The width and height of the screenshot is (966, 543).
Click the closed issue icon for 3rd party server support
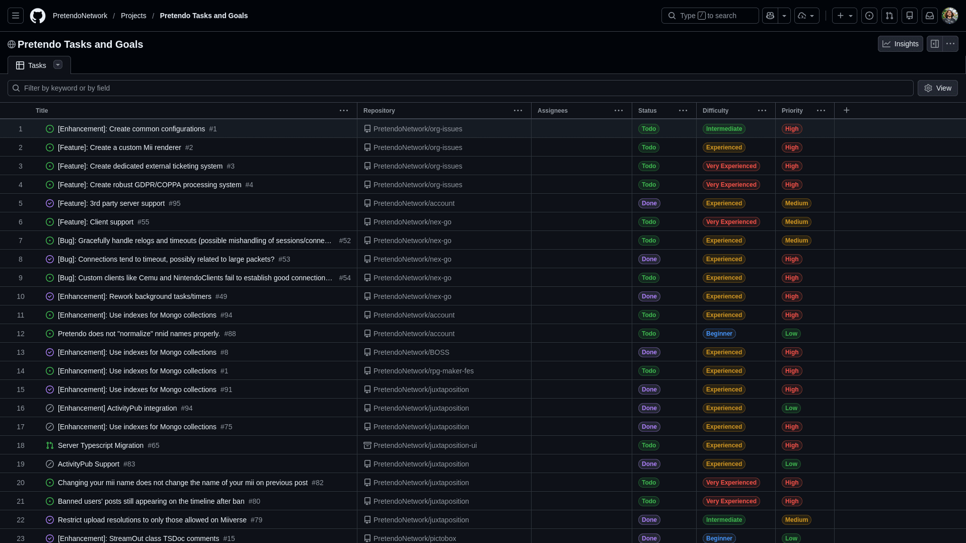[50, 203]
